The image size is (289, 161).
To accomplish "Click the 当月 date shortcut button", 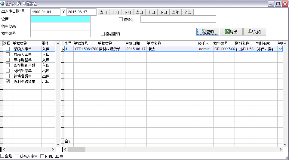I will coord(103,12).
